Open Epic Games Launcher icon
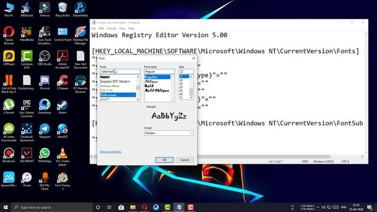This screenshot has width=377, height=212. click(x=27, y=108)
